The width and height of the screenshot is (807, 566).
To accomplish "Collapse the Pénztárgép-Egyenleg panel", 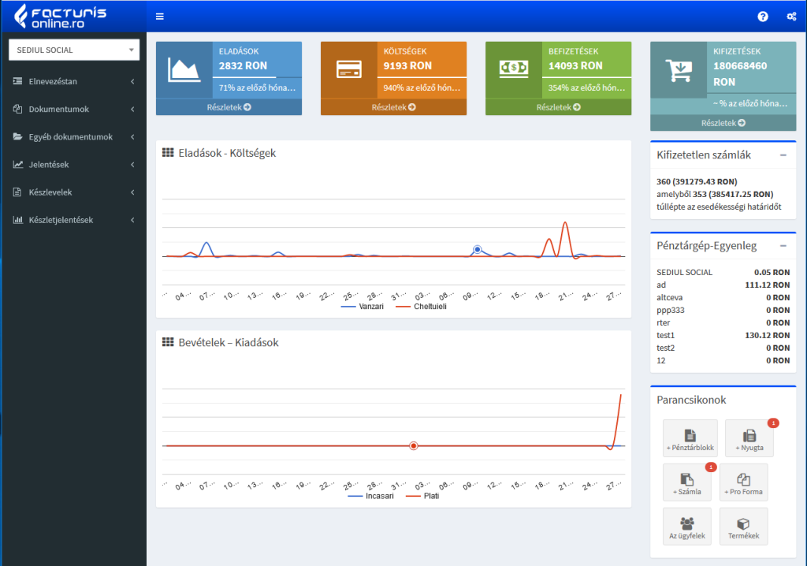I will pyautogui.click(x=783, y=246).
